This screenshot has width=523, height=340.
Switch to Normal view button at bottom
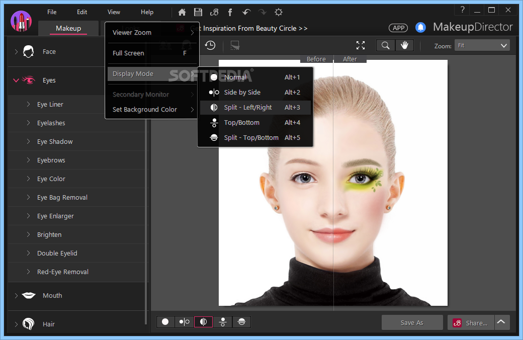165,322
